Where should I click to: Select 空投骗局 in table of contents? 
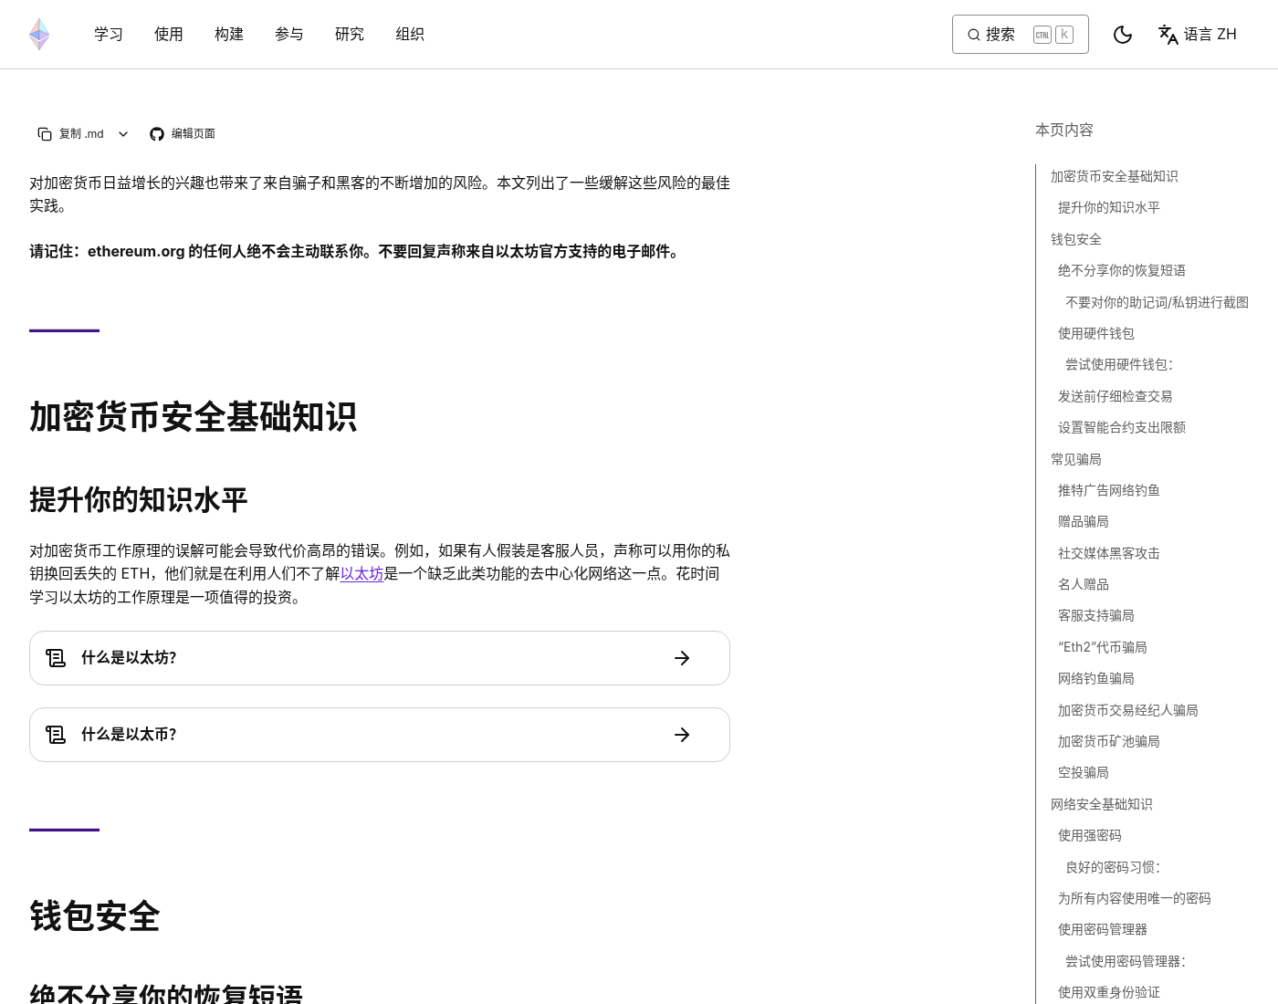(x=1083, y=773)
